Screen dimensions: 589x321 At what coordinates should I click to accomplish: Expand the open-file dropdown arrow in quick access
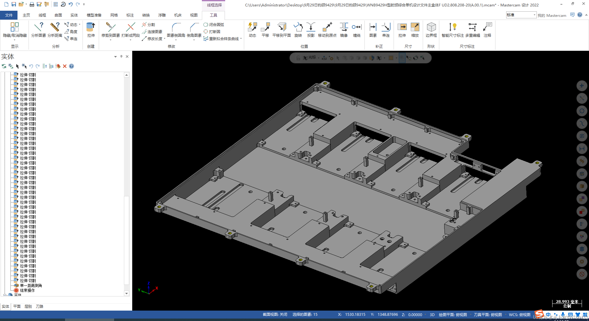[x=26, y=5]
